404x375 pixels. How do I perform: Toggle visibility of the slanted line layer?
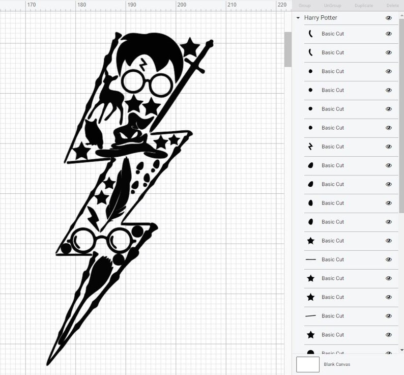pos(389,316)
